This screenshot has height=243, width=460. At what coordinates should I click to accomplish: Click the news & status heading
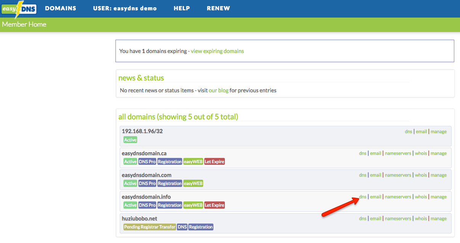(141, 78)
